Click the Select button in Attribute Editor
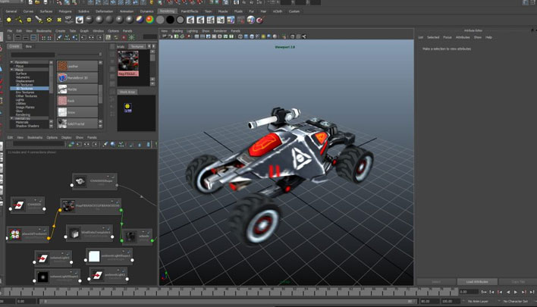The image size is (537, 307). click(x=436, y=282)
